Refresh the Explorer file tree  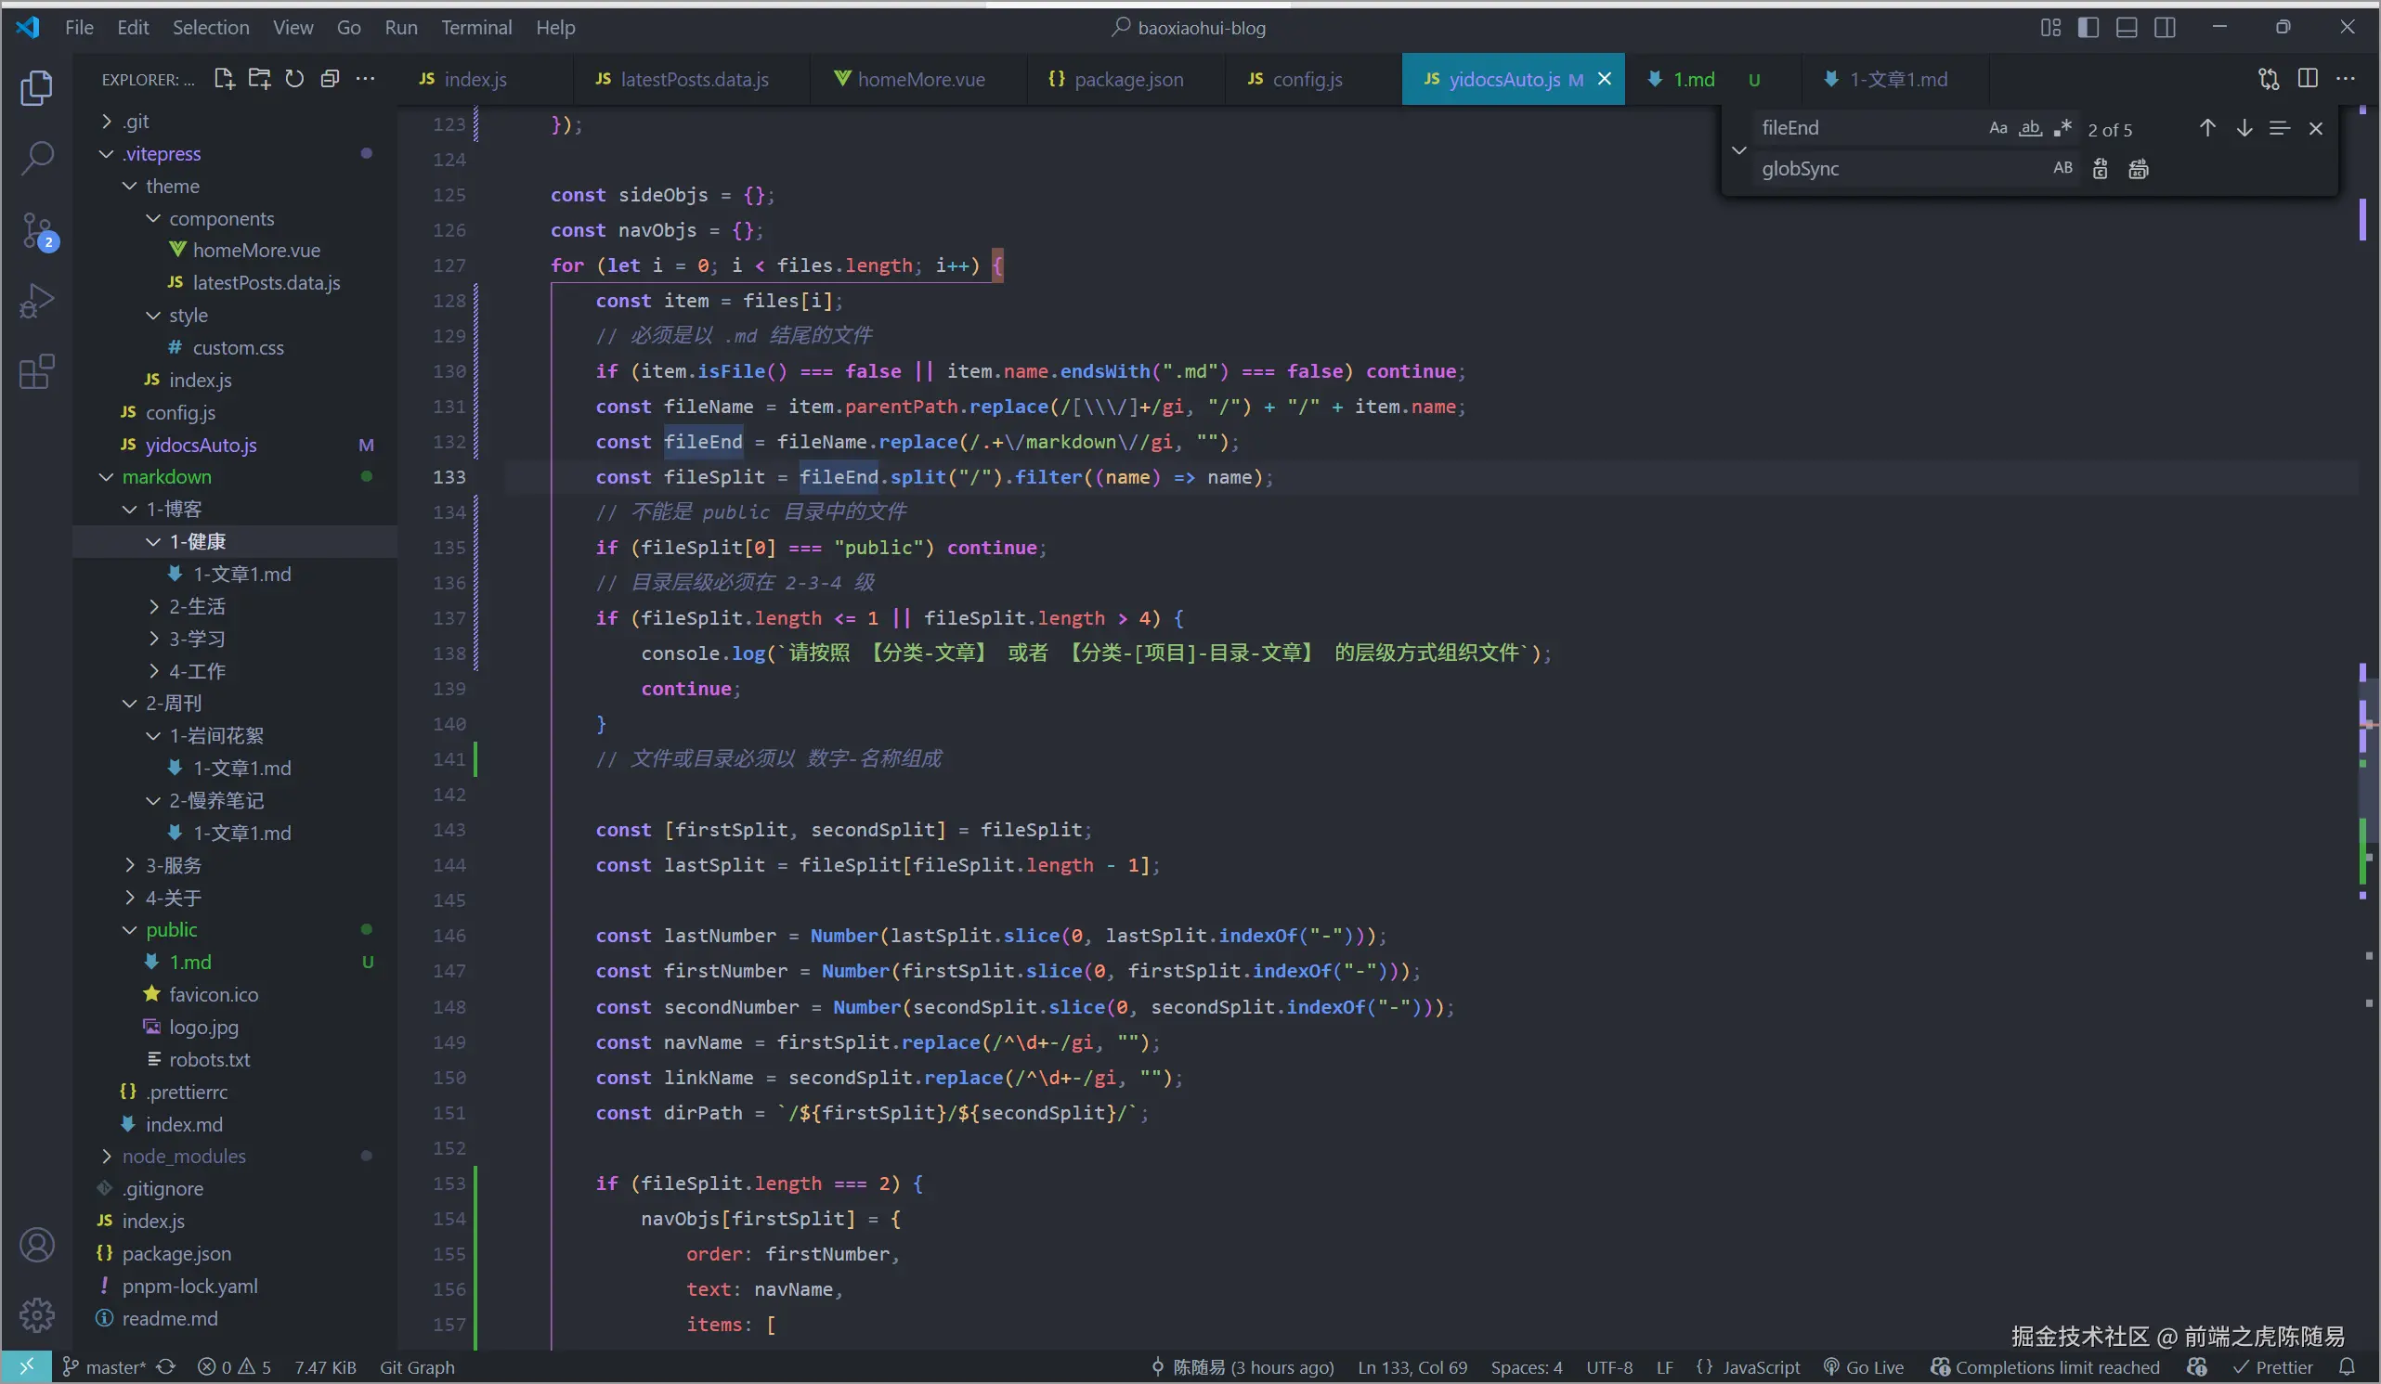(x=294, y=79)
